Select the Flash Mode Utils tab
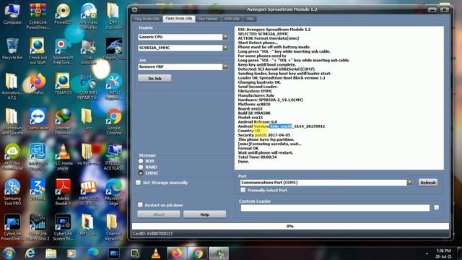 pyautogui.click(x=179, y=19)
